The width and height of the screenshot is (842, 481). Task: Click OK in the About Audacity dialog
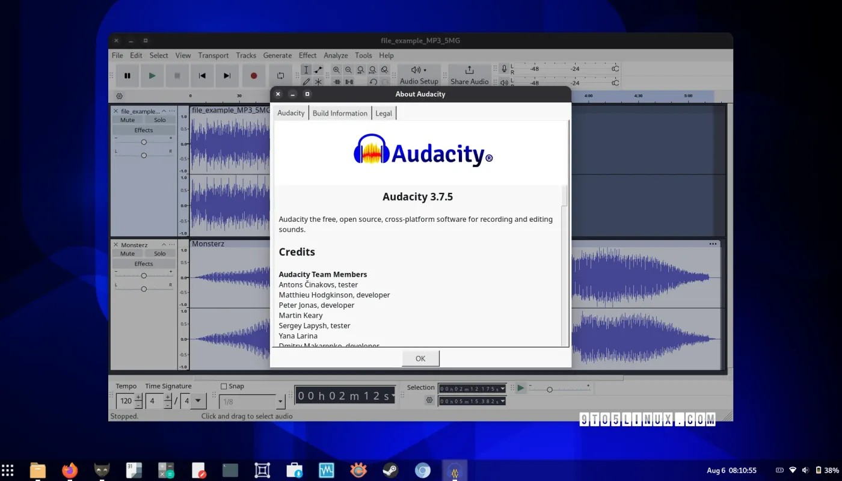[420, 358]
